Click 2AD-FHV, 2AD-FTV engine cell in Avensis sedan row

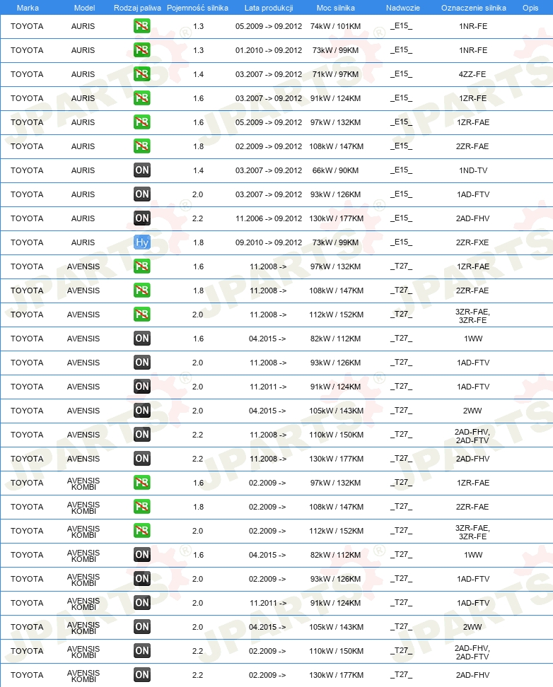[472, 436]
